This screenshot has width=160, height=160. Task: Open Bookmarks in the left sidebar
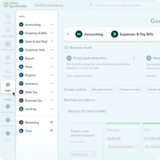8,32
